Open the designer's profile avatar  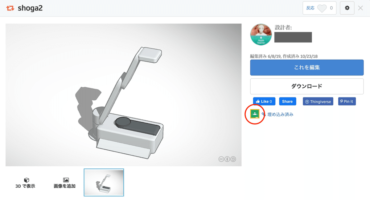pos(261,35)
